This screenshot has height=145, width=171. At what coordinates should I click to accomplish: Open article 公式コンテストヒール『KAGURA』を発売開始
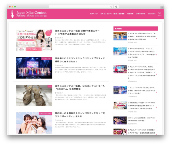tap(80, 87)
